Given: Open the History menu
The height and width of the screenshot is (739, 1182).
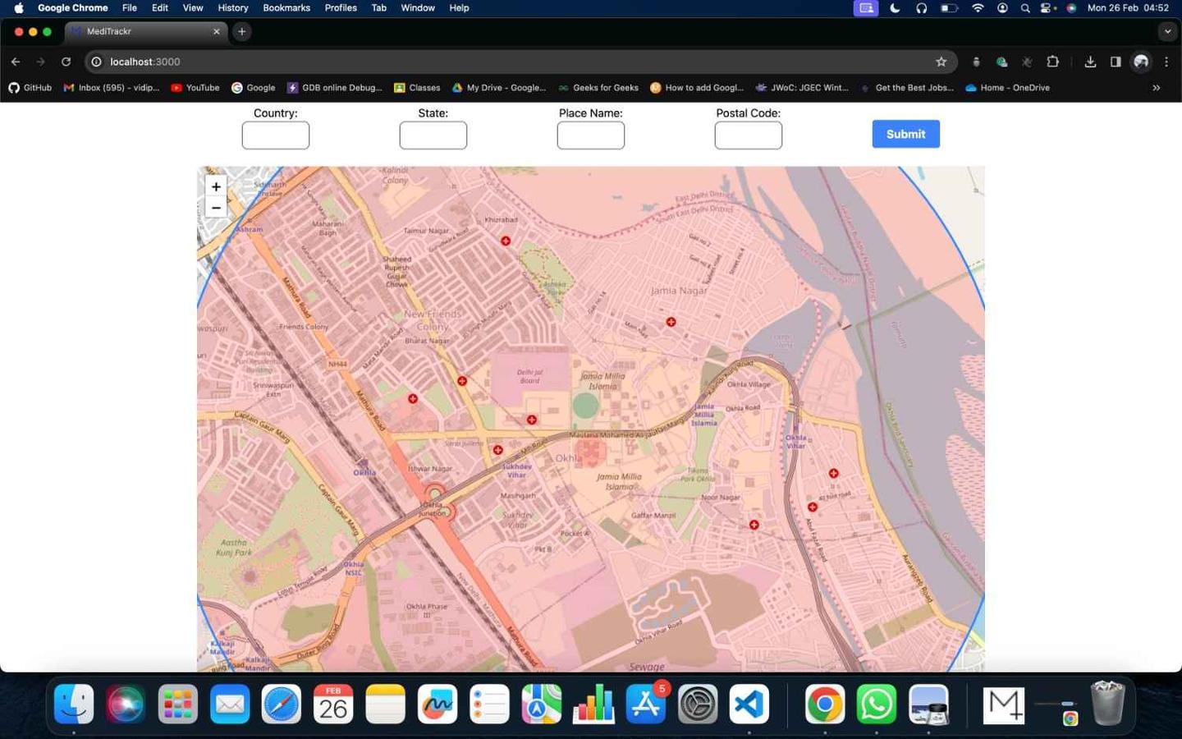Looking at the screenshot, I should pos(232,7).
